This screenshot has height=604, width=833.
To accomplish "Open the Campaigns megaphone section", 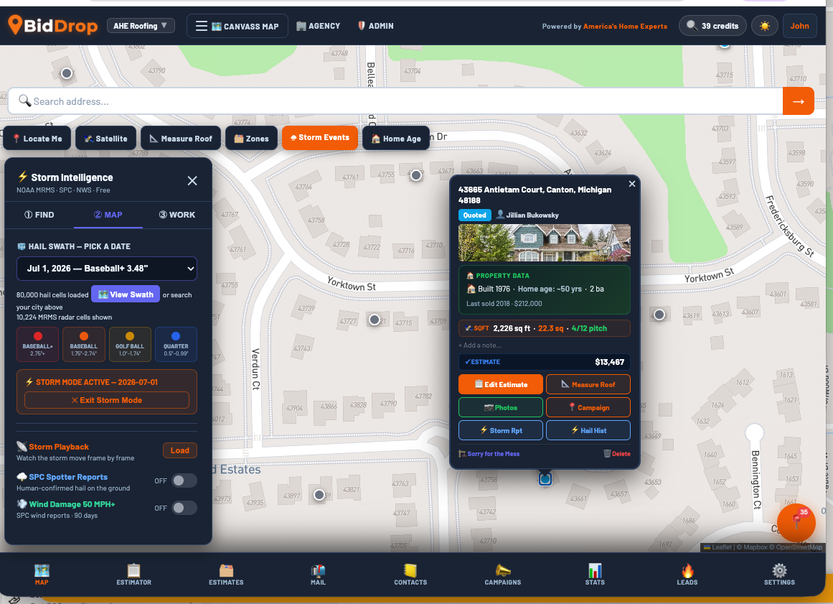I will (x=502, y=575).
